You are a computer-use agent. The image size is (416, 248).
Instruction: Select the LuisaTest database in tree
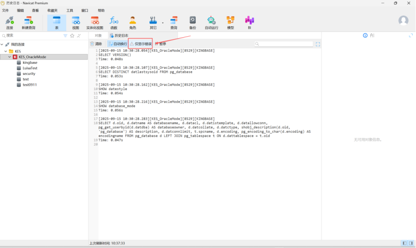point(29,68)
